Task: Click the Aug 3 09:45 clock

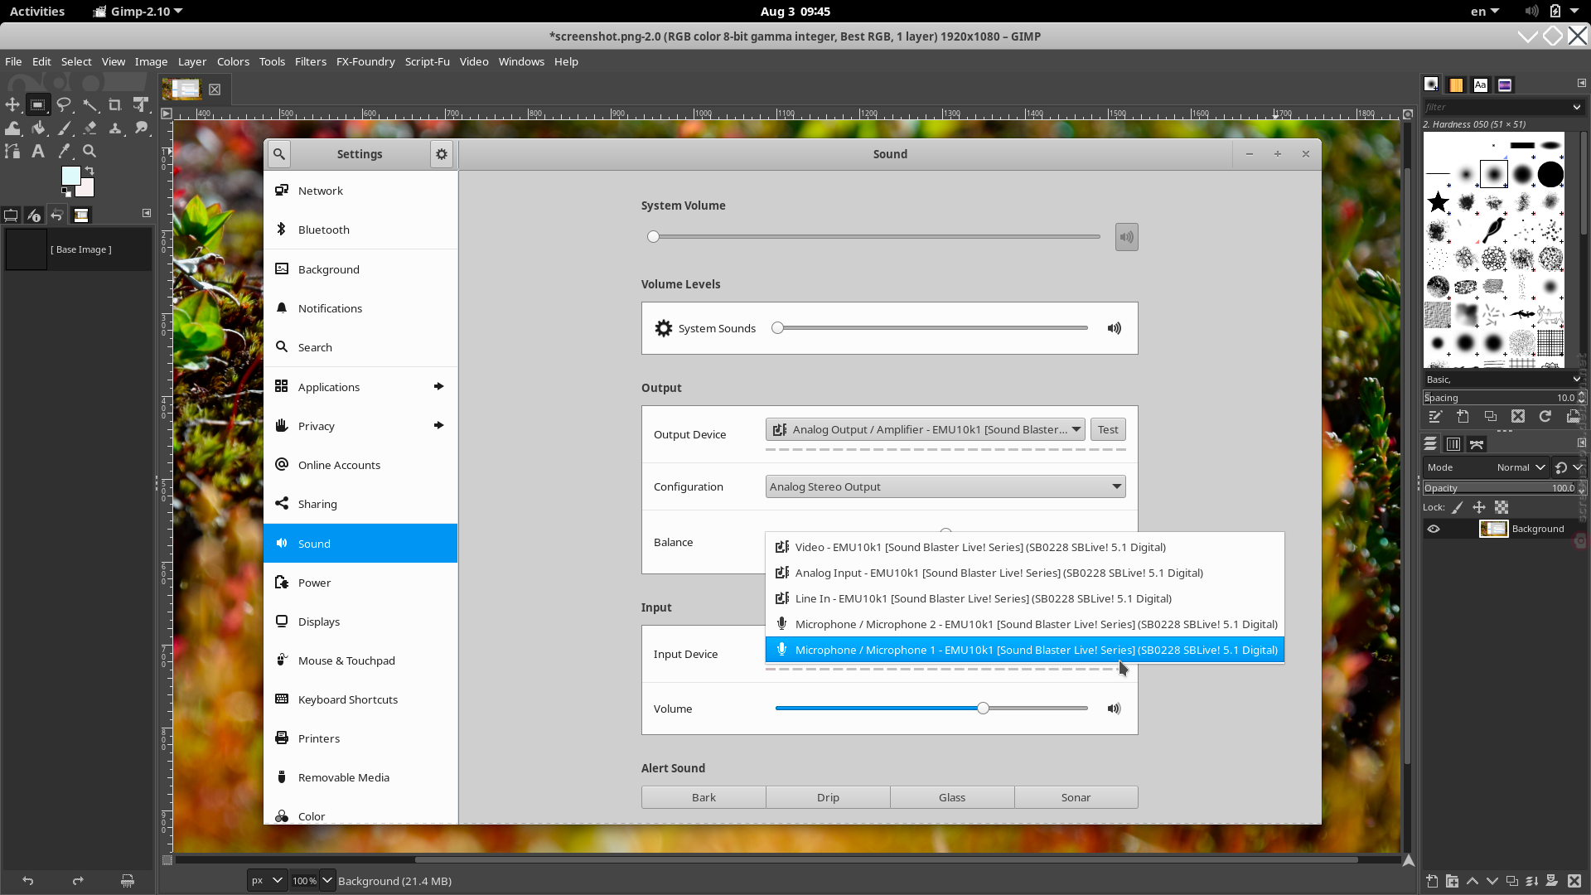Action: click(x=795, y=12)
